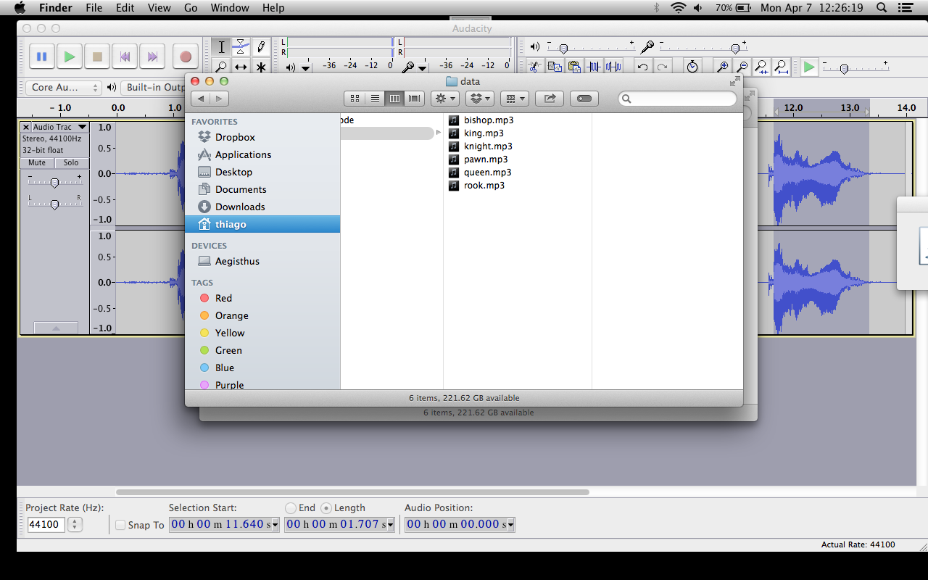Image resolution: width=928 pixels, height=580 pixels.
Task: Click the Finder search field
Action: [677, 98]
